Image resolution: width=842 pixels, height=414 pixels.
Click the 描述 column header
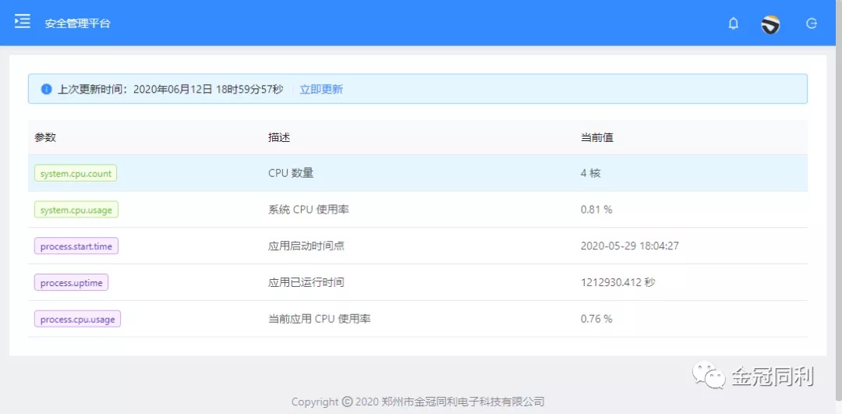tap(279, 137)
